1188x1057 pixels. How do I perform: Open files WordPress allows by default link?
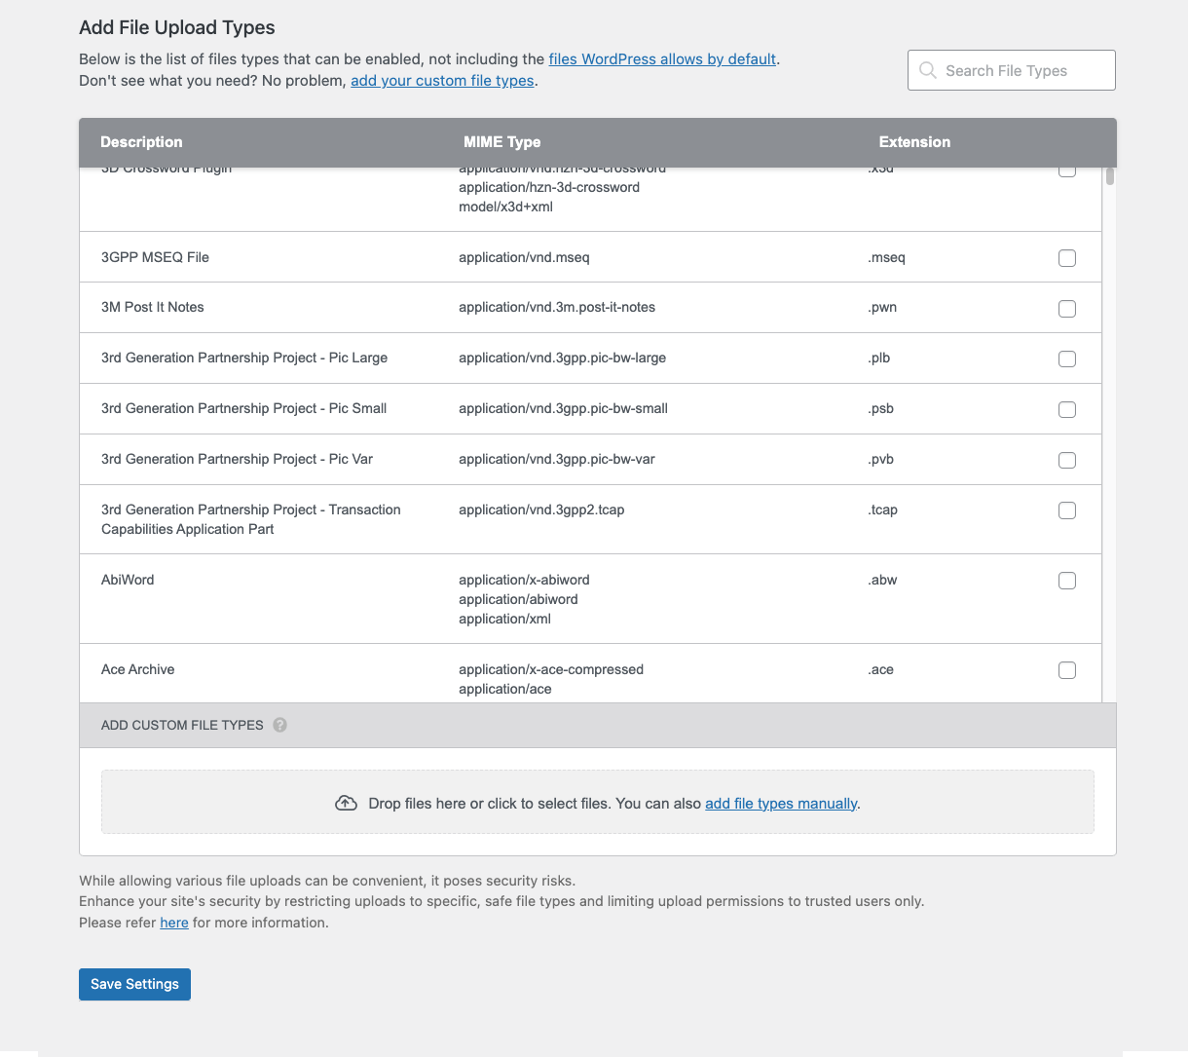tap(662, 58)
